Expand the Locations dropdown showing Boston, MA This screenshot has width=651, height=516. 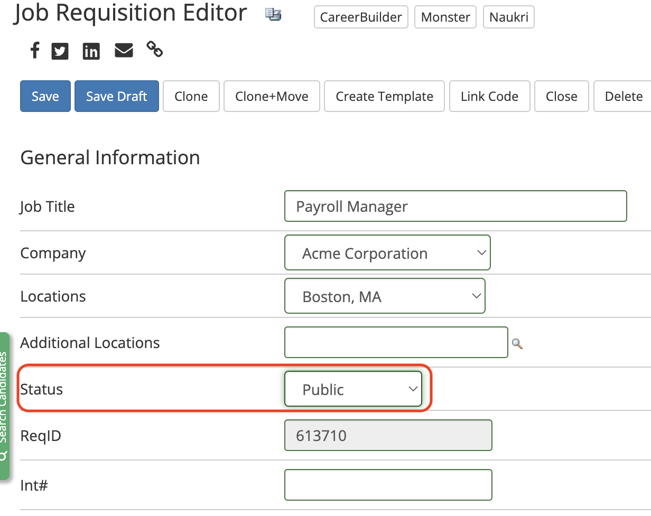[x=385, y=296]
